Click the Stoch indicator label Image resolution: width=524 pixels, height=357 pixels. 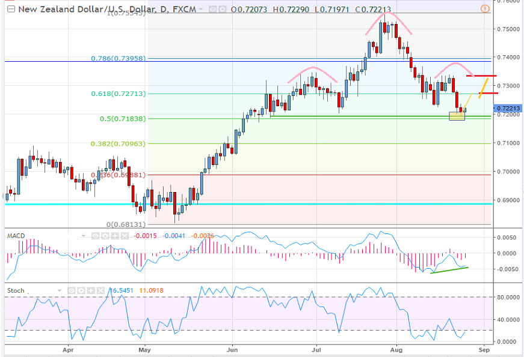[16, 290]
